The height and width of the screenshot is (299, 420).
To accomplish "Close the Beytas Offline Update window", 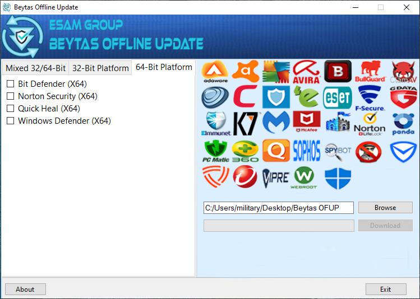I will click(x=407, y=7).
